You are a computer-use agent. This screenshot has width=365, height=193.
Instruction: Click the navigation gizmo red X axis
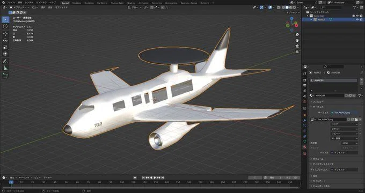coord(296,25)
